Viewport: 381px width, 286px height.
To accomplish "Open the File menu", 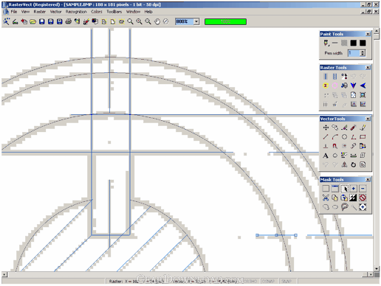I will point(14,12).
